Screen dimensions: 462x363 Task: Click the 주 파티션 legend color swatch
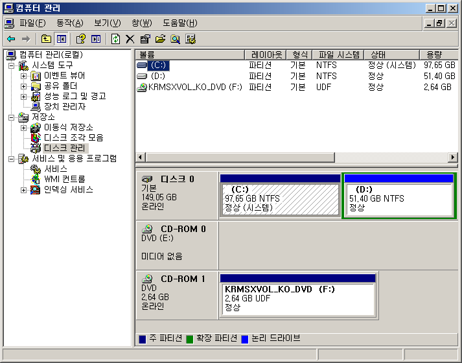[x=143, y=340]
